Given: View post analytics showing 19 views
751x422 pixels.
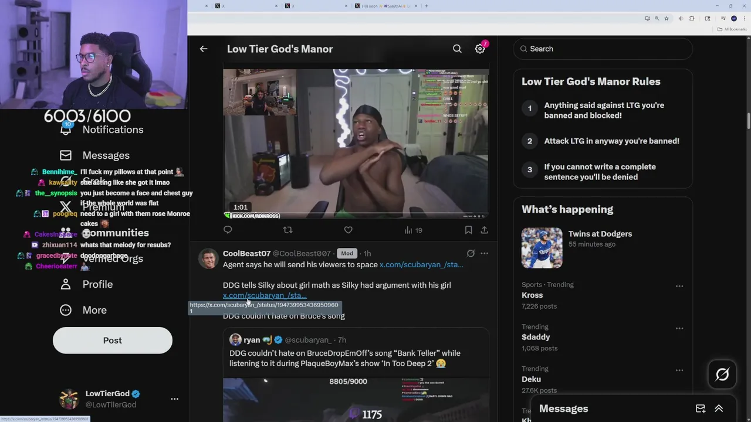Looking at the screenshot, I should (413, 230).
